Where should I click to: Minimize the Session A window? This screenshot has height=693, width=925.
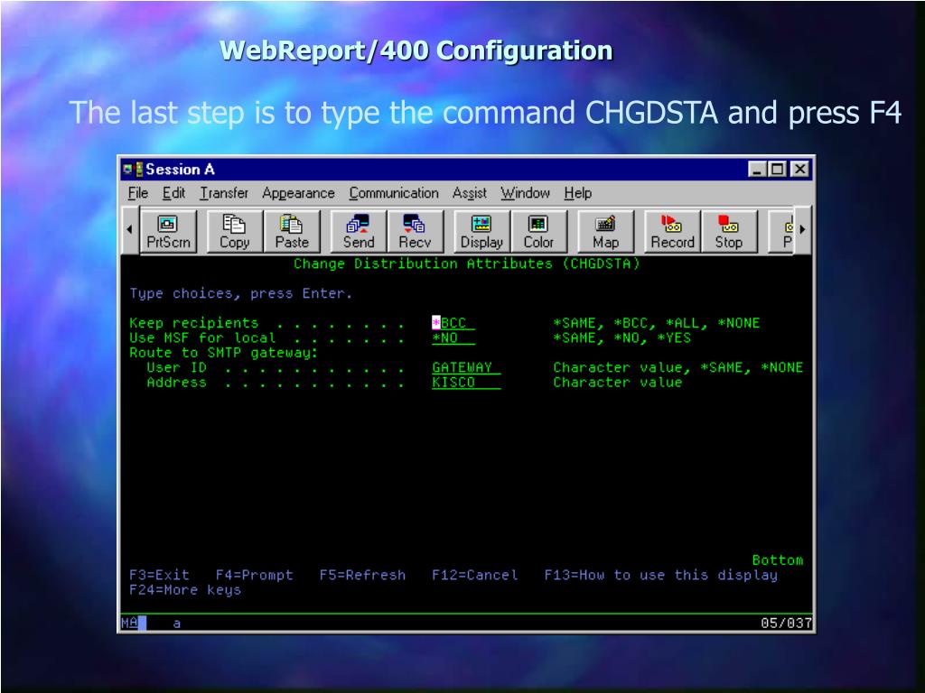pos(758,170)
